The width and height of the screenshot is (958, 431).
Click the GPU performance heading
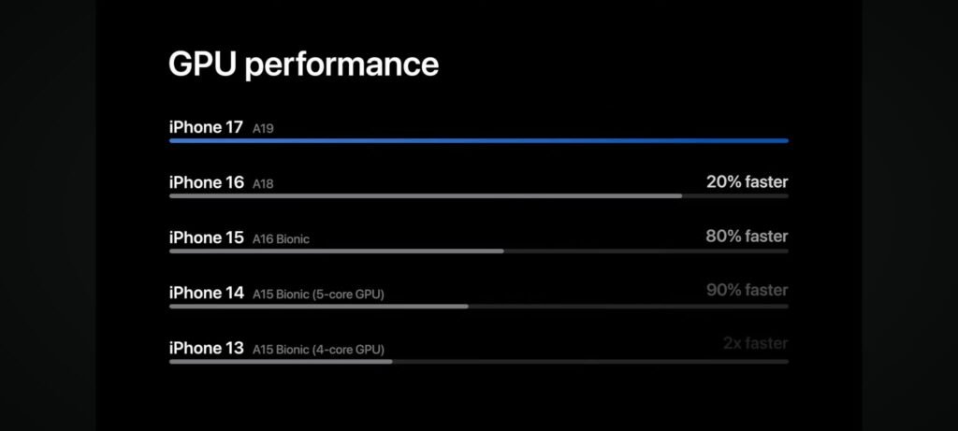coord(304,65)
